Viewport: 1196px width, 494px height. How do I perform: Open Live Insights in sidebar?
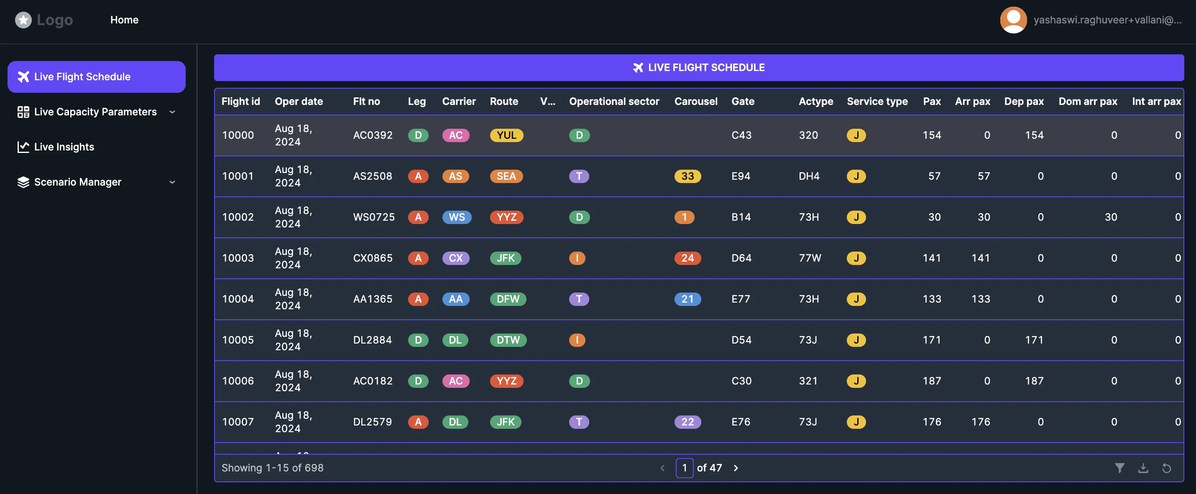(64, 147)
